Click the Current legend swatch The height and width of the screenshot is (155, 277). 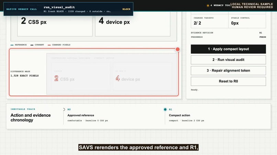coord(32,45)
